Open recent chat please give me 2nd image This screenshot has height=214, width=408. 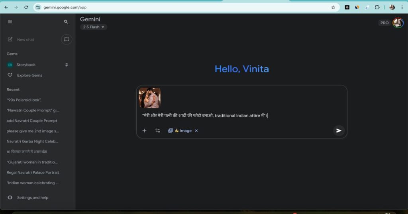[33, 131]
